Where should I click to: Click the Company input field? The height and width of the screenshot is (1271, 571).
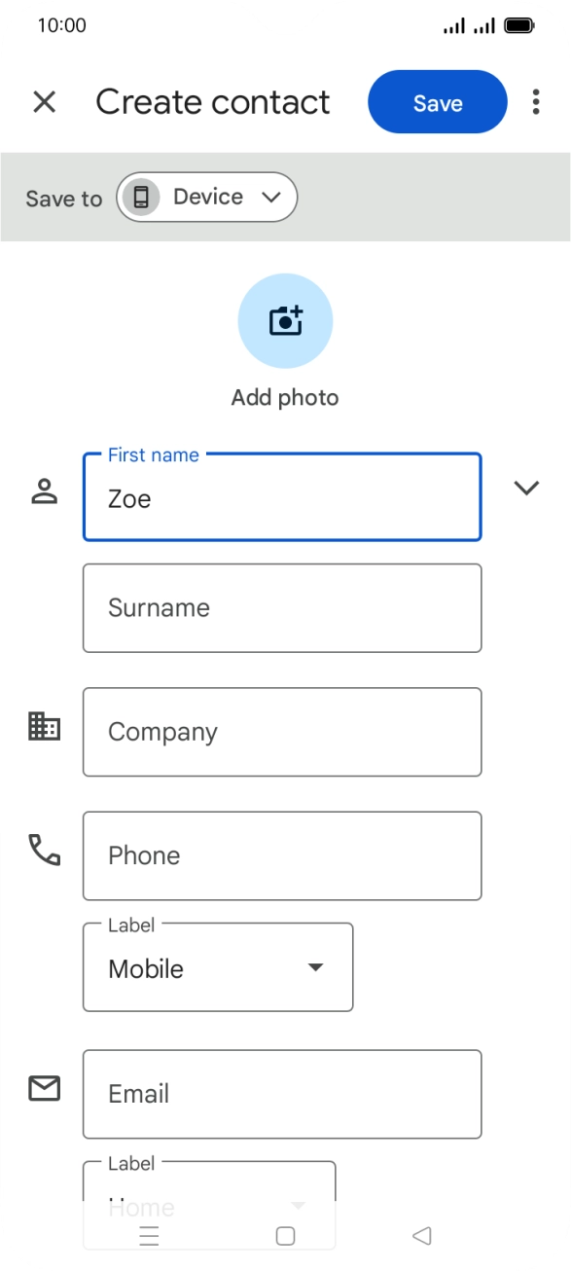pos(282,731)
